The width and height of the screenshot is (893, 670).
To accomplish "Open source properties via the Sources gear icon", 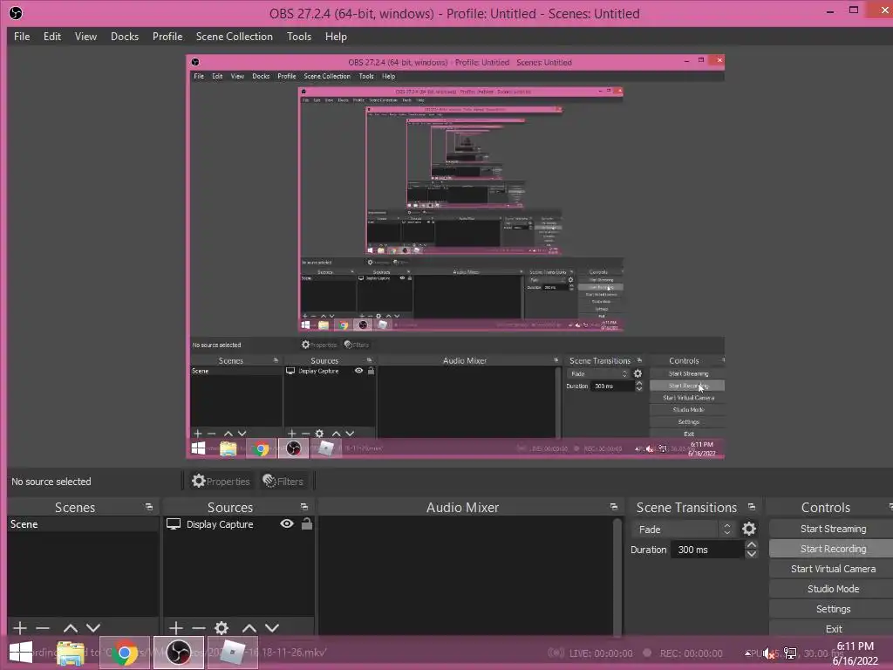I will [x=222, y=628].
